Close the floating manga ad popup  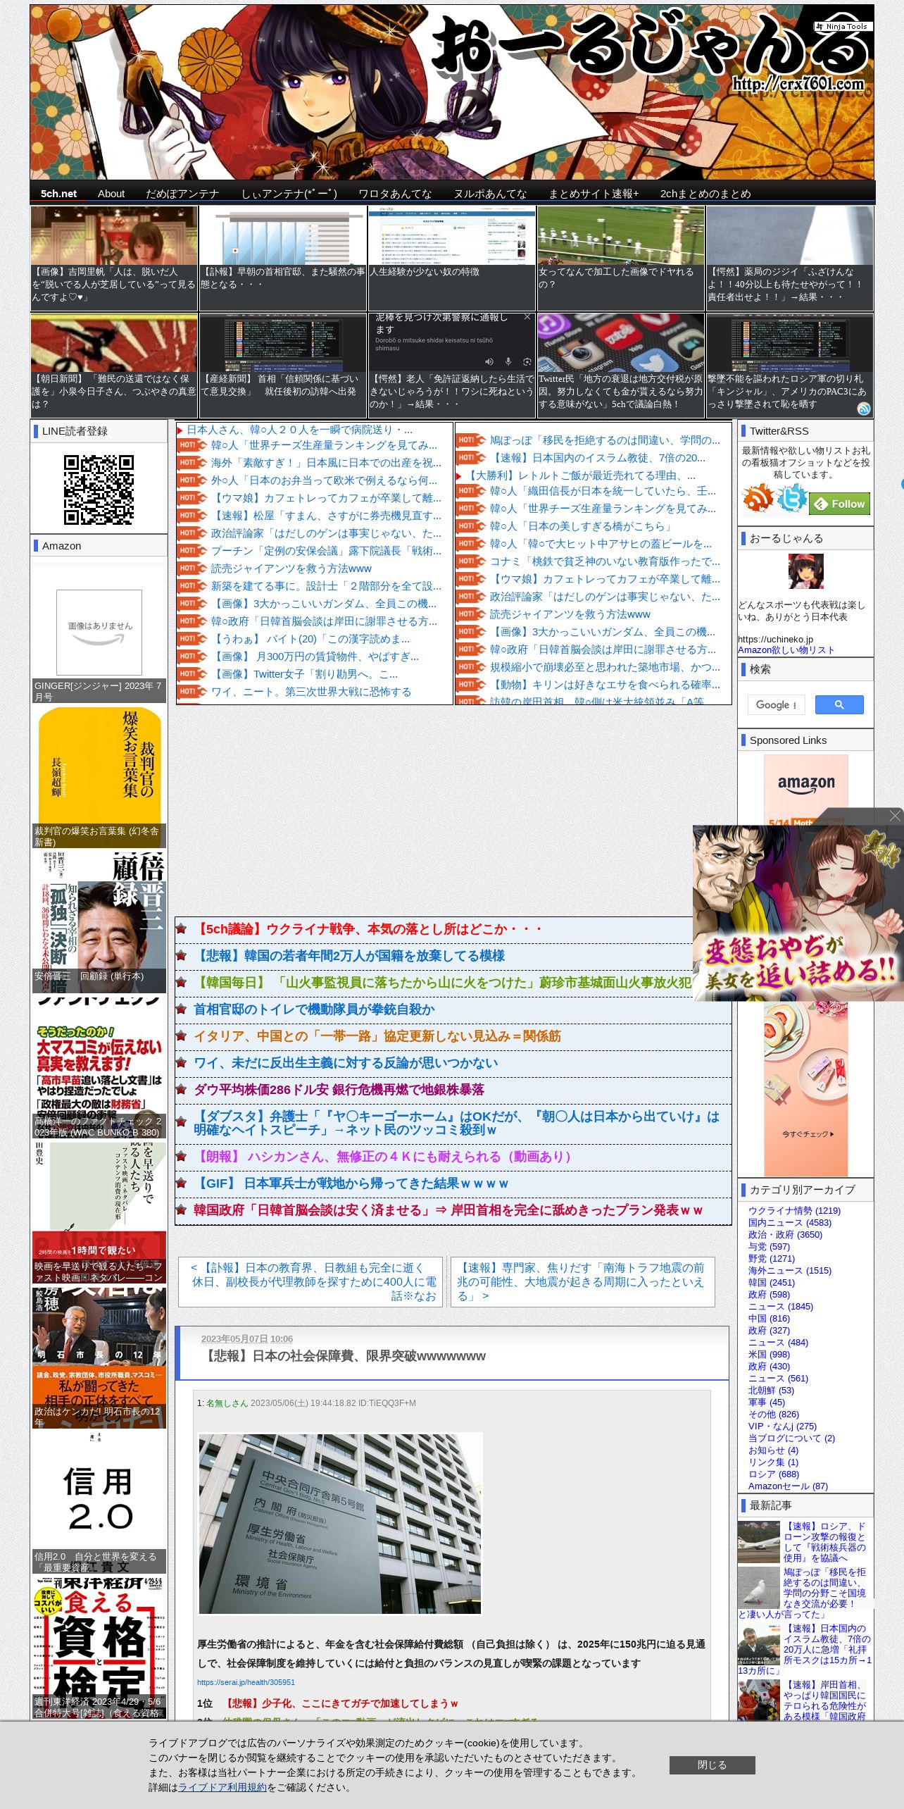pos(895,816)
